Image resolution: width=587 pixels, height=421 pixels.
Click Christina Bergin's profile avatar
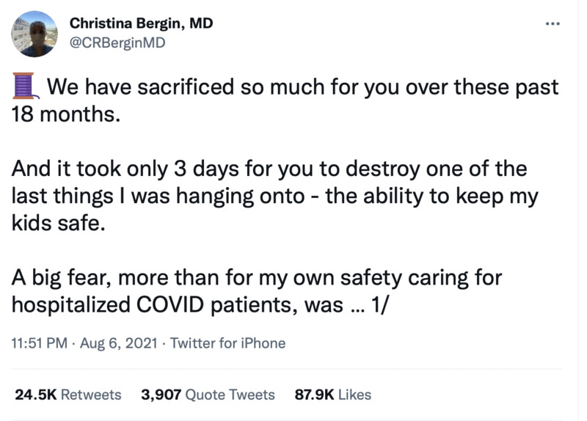coord(34,34)
